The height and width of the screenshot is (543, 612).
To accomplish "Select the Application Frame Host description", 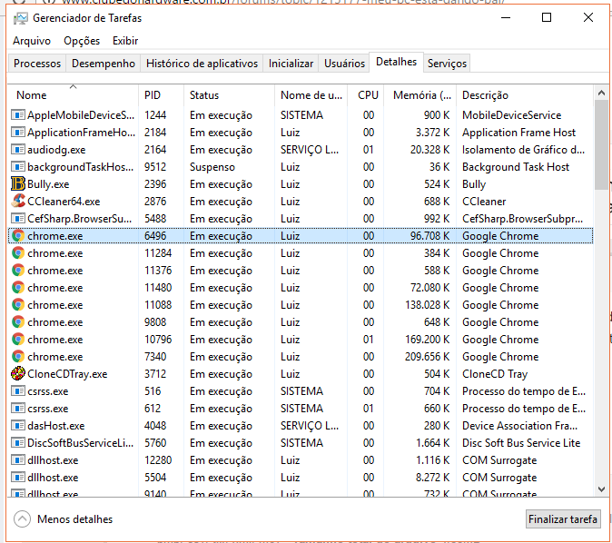I will pyautogui.click(x=518, y=133).
